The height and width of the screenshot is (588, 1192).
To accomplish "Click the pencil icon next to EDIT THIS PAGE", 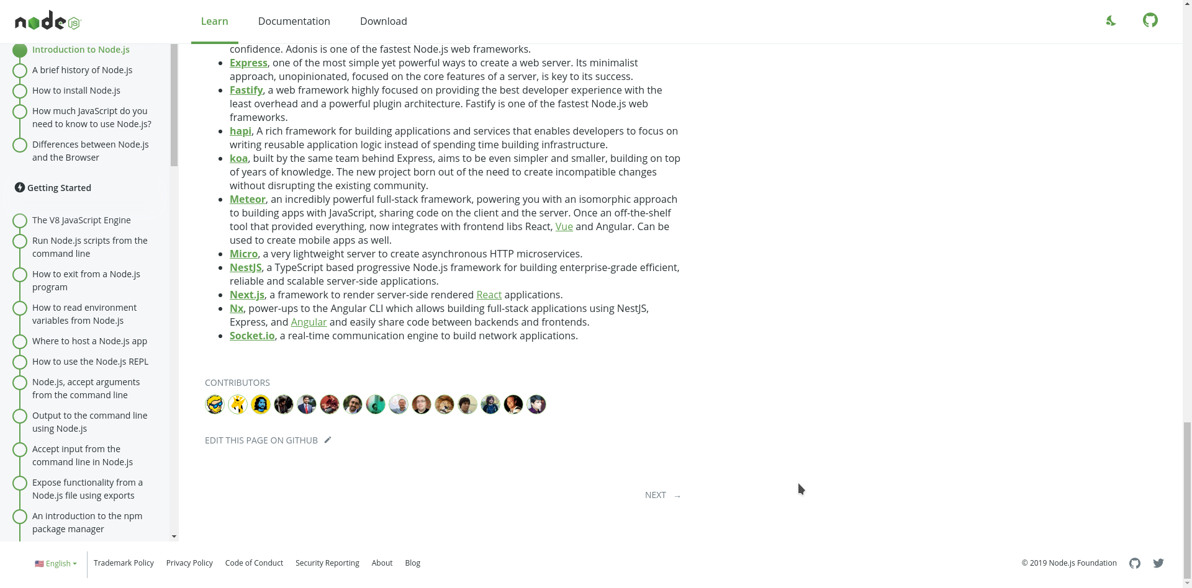I will tap(327, 440).
